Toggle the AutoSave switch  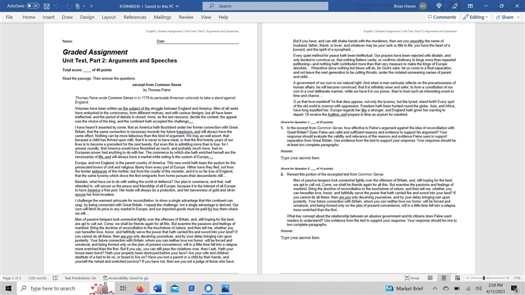point(33,6)
